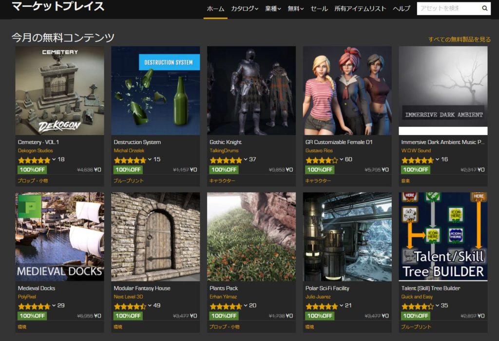Click the star rating of Modular Fantasy House
Viewport: 499px width, 341px height.
130,306
